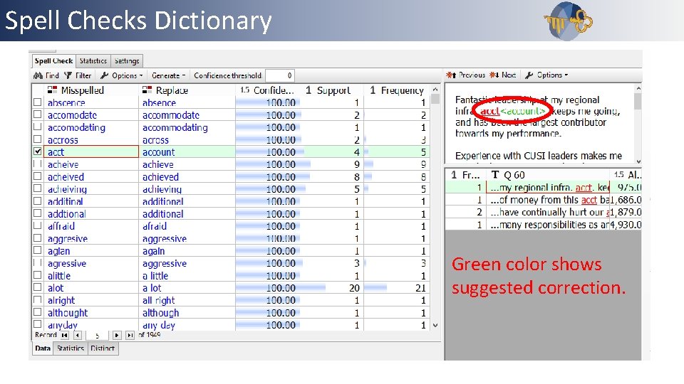Open the Generate dropdown menu
This screenshot has height=384, width=684.
pyautogui.click(x=168, y=75)
